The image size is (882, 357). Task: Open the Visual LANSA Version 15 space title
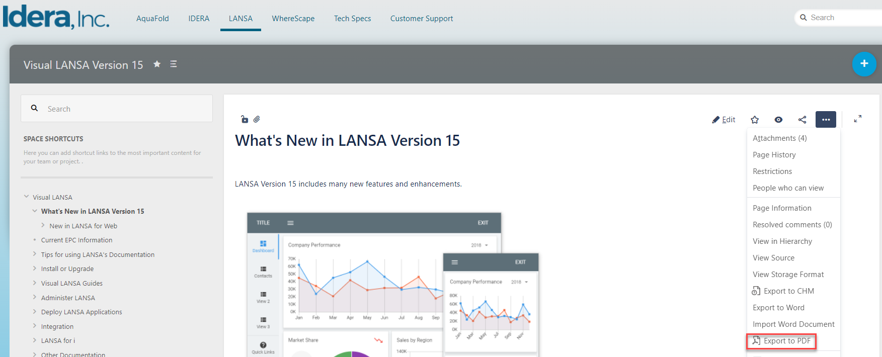tap(83, 65)
